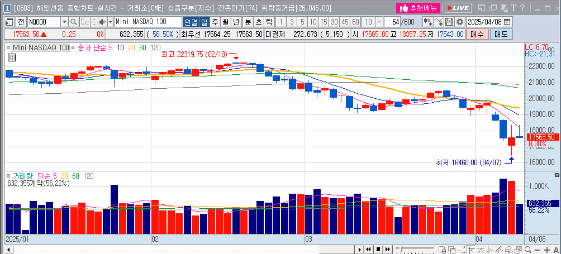The image size is (561, 254).
Task: Select the 분 minute period
Action: (248, 22)
